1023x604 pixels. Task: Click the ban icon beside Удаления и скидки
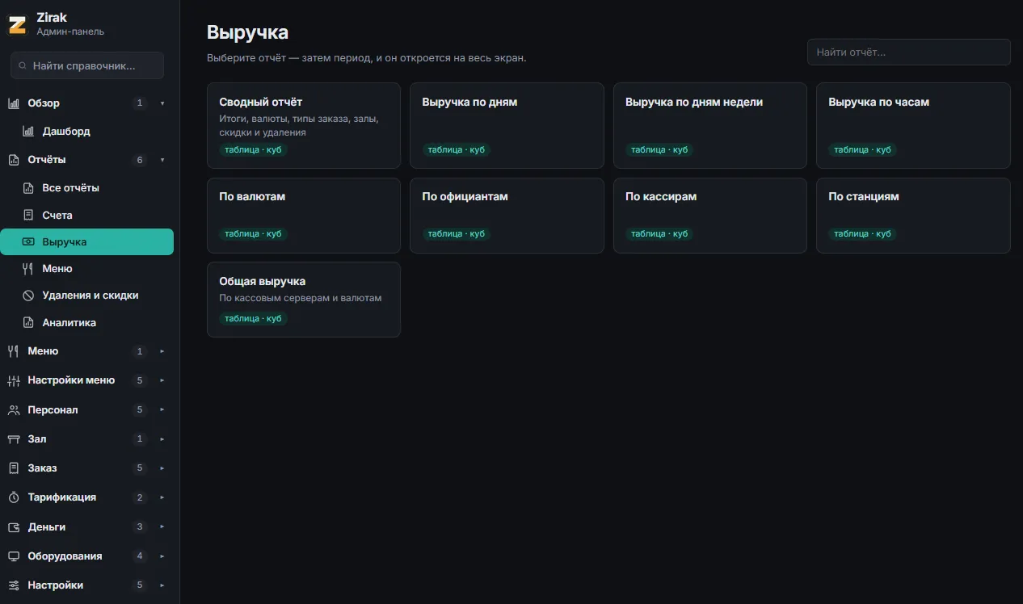pyautogui.click(x=28, y=296)
